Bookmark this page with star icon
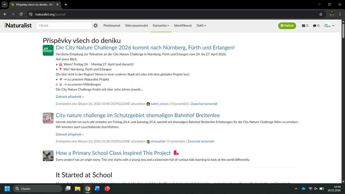The height and width of the screenshot is (194, 345). 321,14
